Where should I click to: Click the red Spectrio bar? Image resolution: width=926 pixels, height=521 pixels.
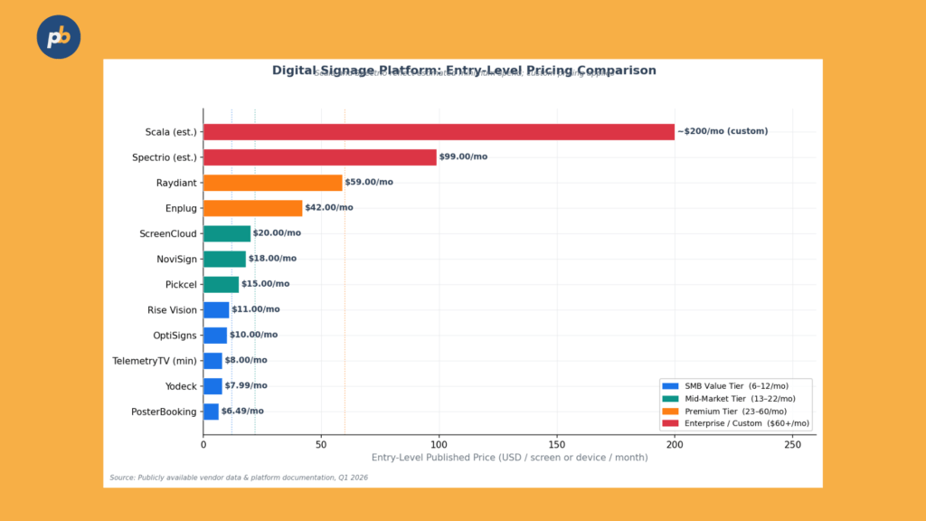(x=320, y=157)
